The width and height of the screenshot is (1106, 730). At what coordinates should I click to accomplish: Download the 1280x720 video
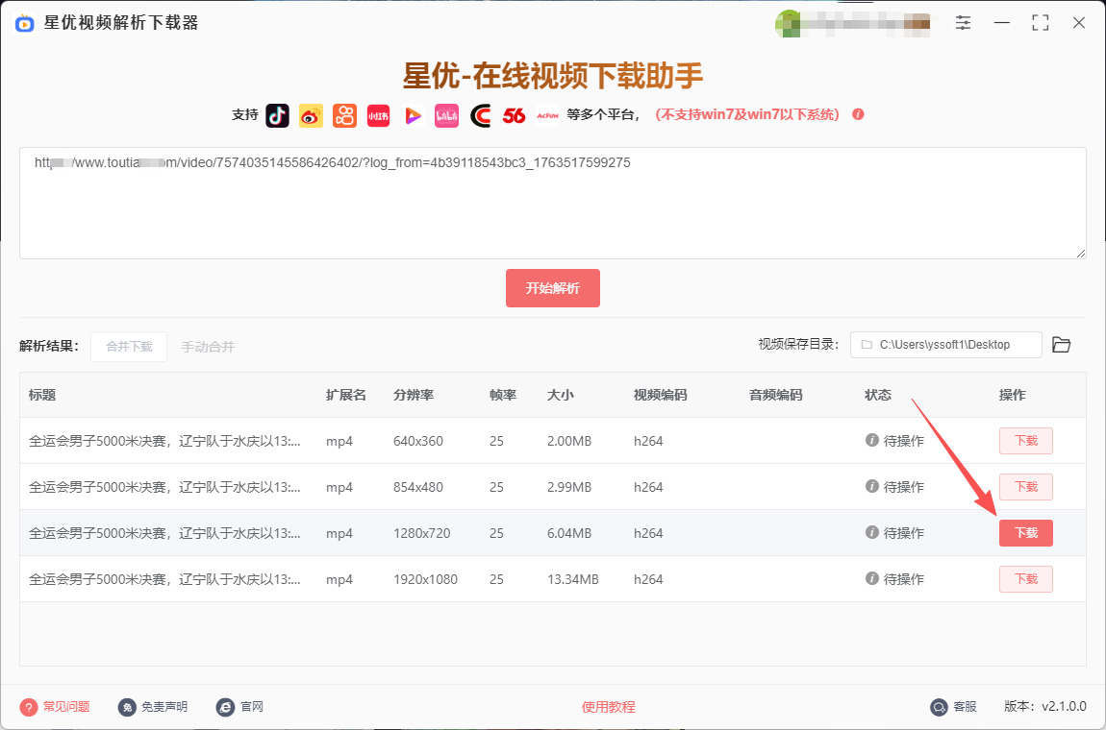pos(1025,533)
